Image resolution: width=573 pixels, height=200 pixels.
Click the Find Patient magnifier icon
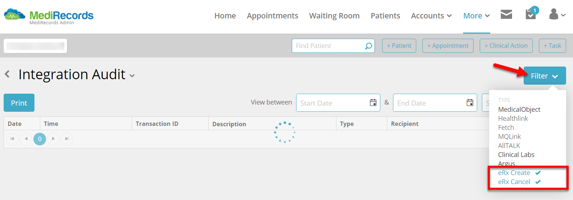click(x=368, y=46)
